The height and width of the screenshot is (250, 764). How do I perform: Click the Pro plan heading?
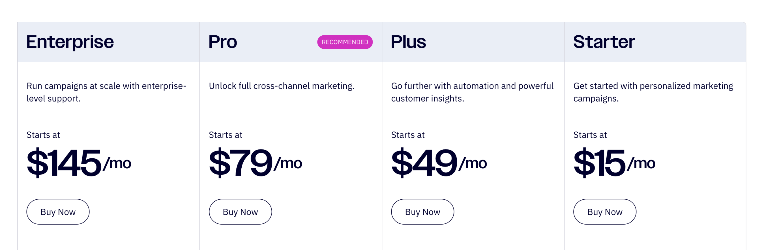(x=222, y=42)
